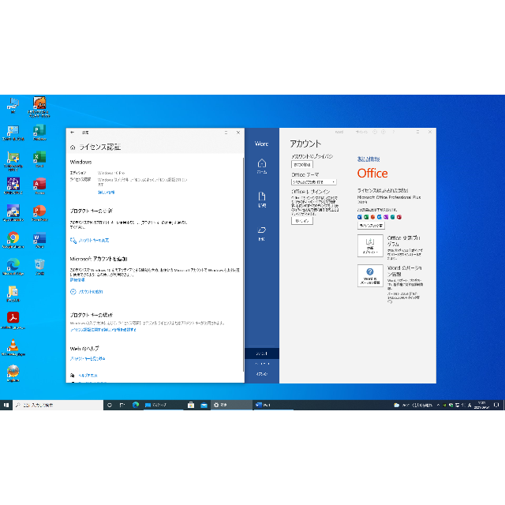Open the Office theme dropdown
This screenshot has height=505, width=505.
314,182
